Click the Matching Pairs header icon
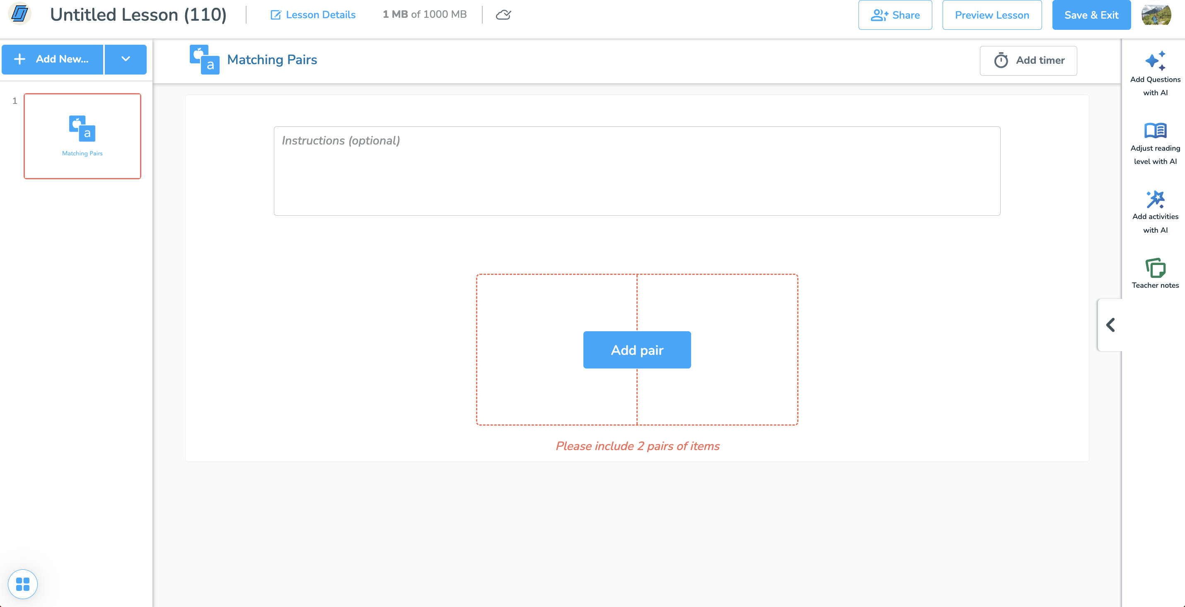This screenshot has width=1185, height=607. (204, 59)
